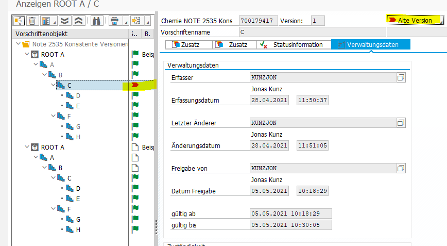Collapse node F under the second ROOT A
The width and height of the screenshot is (447, 246).
coord(53,209)
